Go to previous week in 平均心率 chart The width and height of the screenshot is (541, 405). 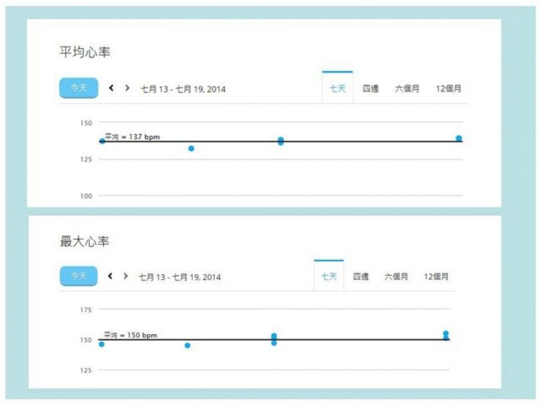click(x=111, y=88)
